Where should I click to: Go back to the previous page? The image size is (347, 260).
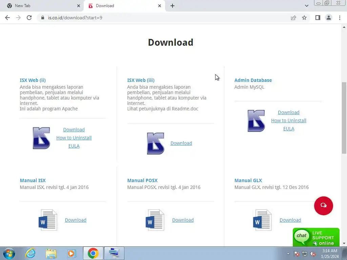click(7, 18)
